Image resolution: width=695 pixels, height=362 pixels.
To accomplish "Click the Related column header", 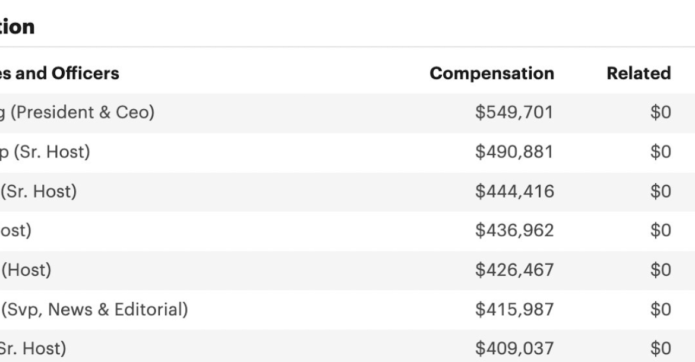I will (x=638, y=73).
